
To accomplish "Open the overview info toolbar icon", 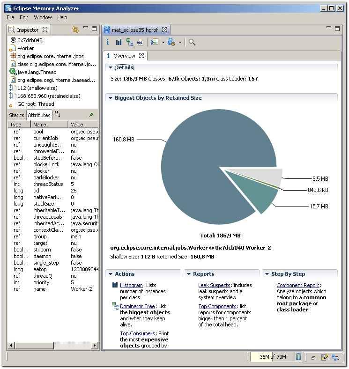I will click(108, 42).
